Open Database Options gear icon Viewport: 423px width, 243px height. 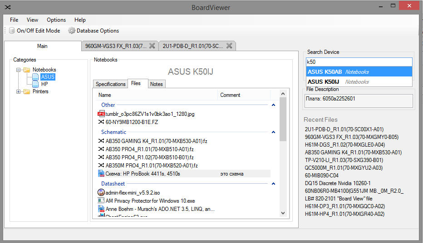[71, 31]
